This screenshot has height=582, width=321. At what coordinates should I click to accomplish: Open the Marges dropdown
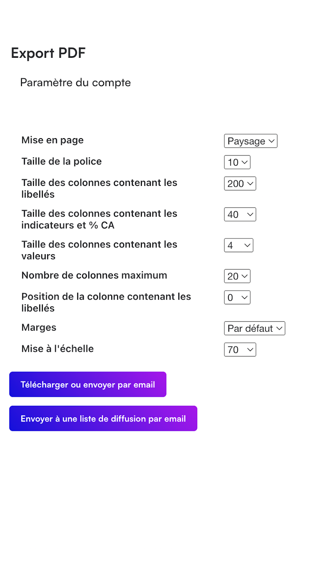tap(255, 329)
